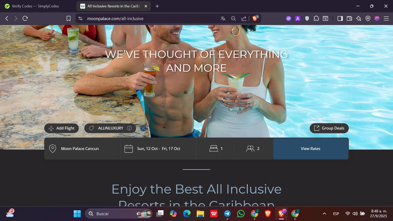Open WhatsApp from taskbar

[241, 214]
